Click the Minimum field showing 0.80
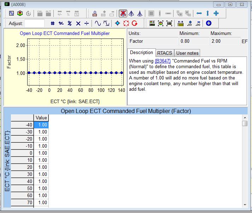The image size is (252, 213). (194, 41)
